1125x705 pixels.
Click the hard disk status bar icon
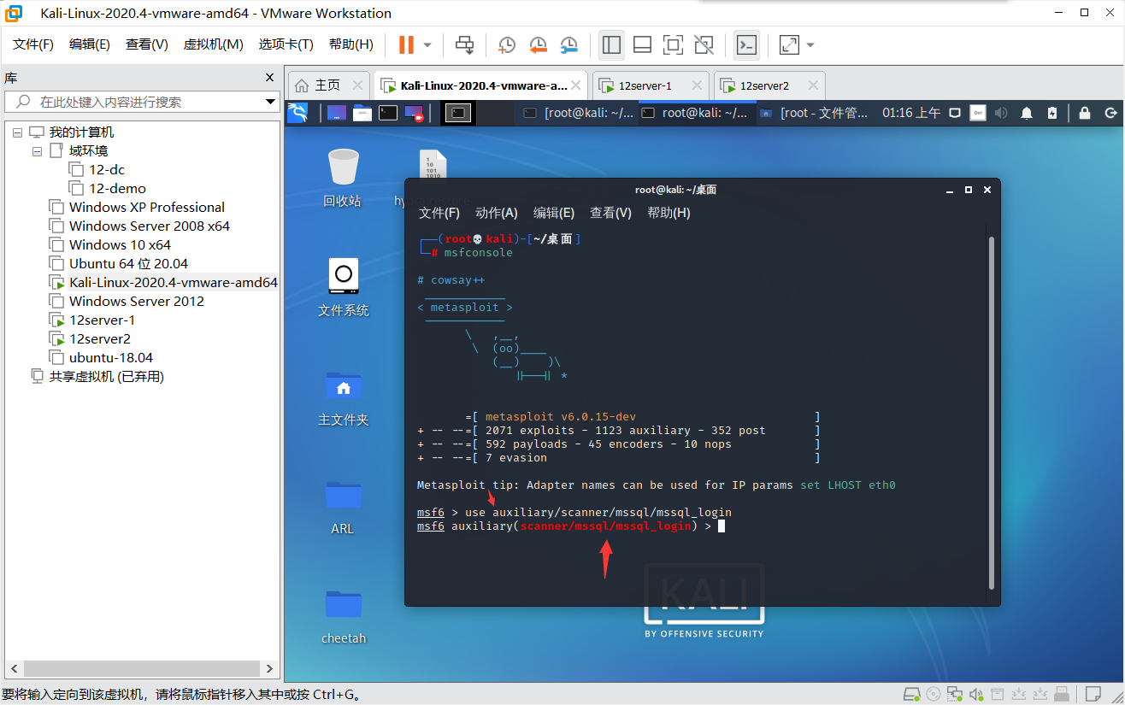click(912, 693)
